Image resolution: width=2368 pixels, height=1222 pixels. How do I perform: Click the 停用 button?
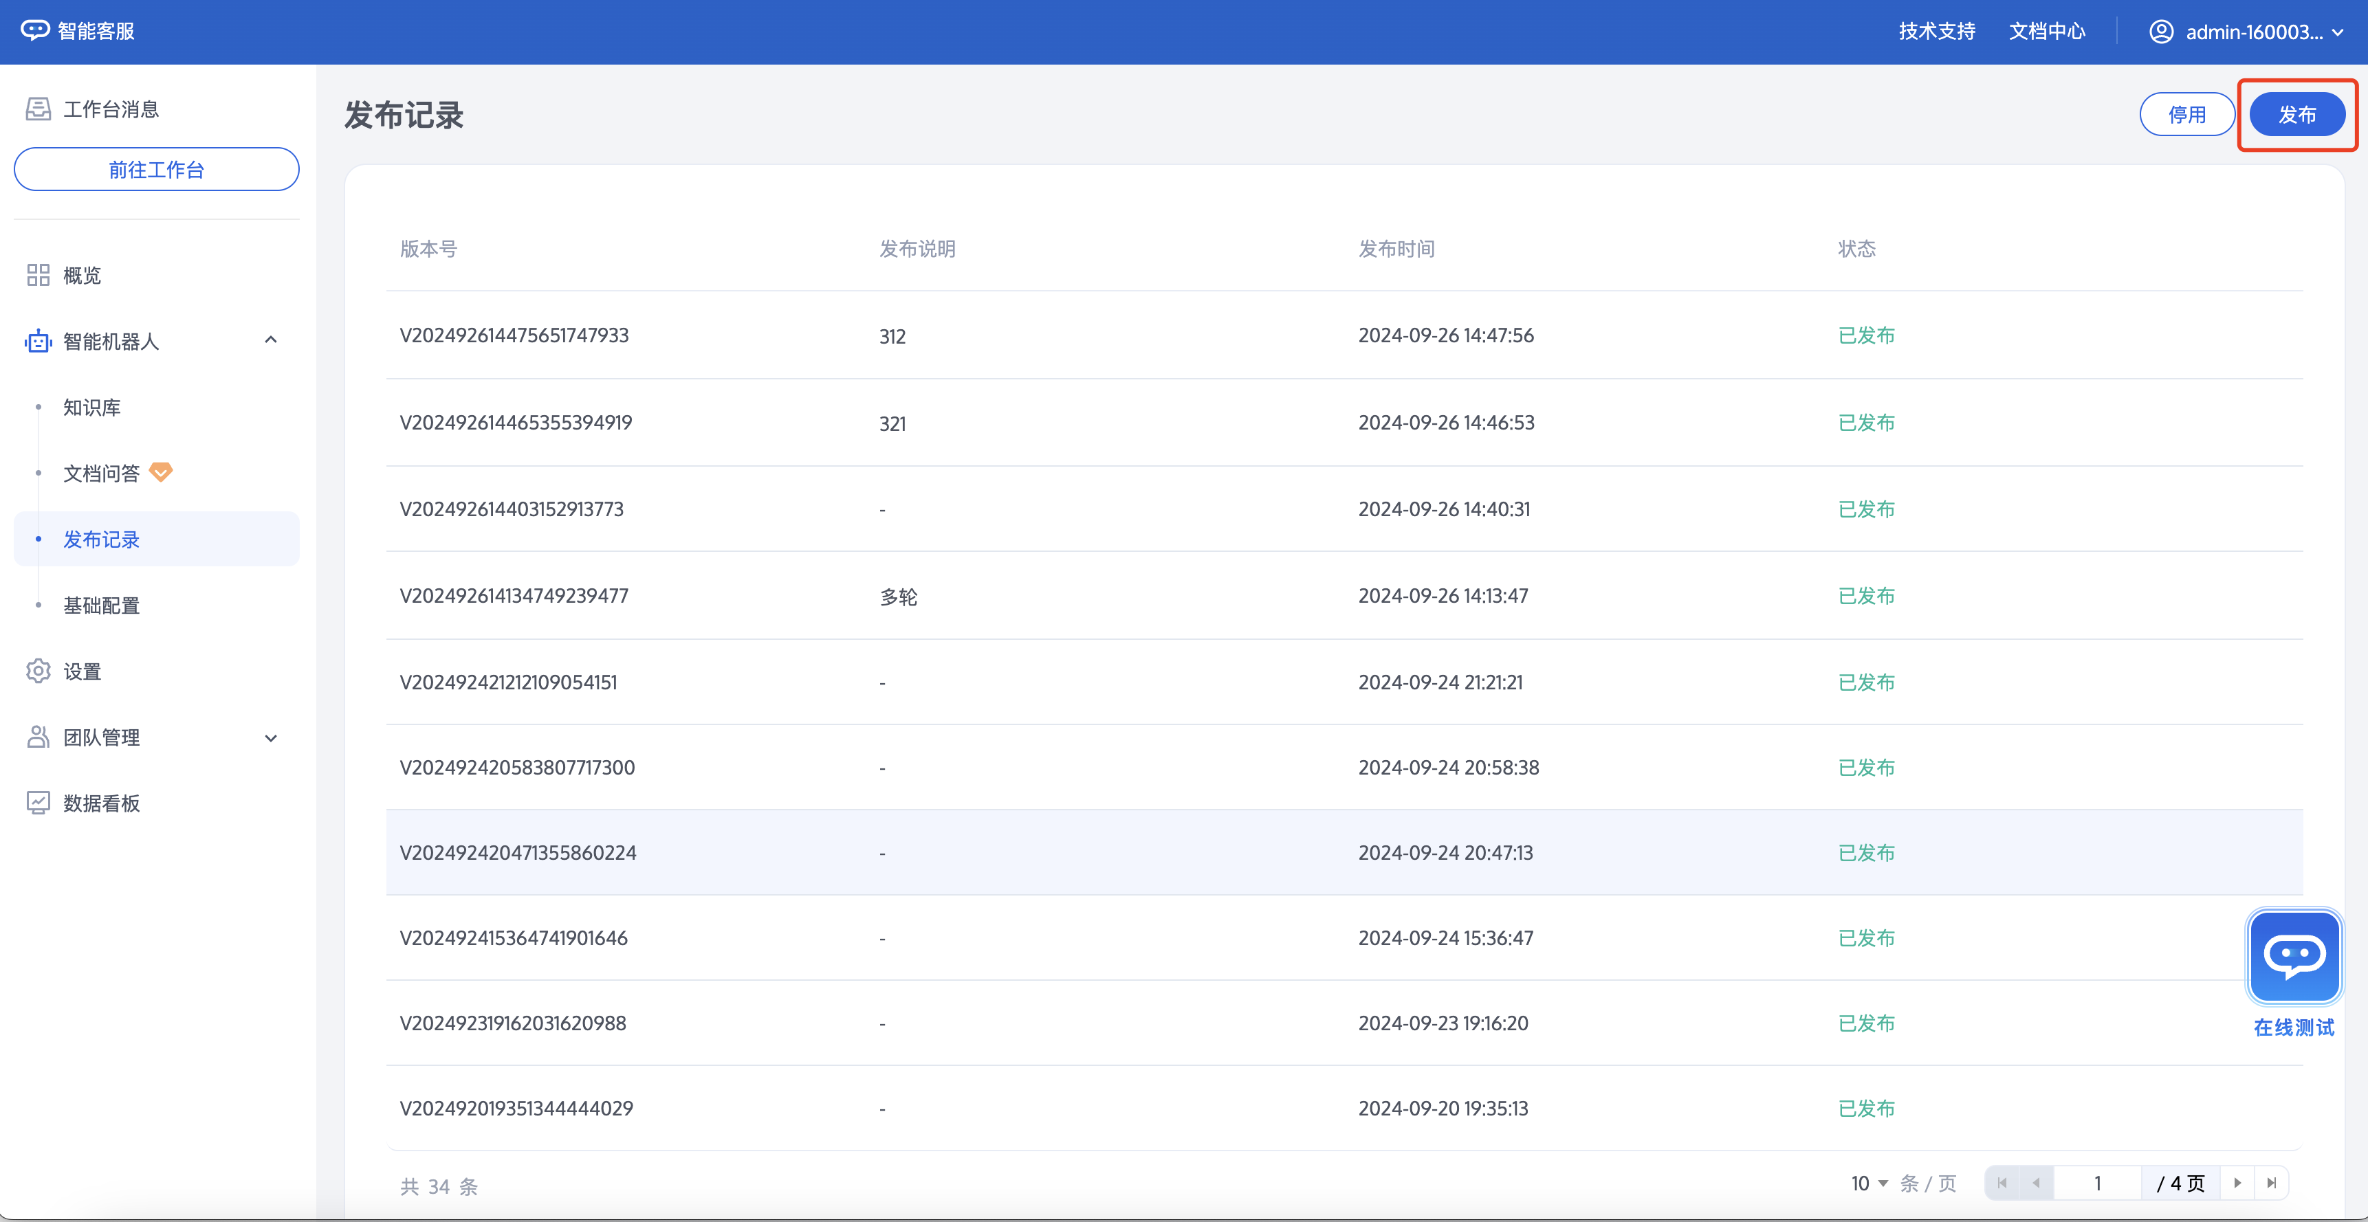pyautogui.click(x=2186, y=115)
